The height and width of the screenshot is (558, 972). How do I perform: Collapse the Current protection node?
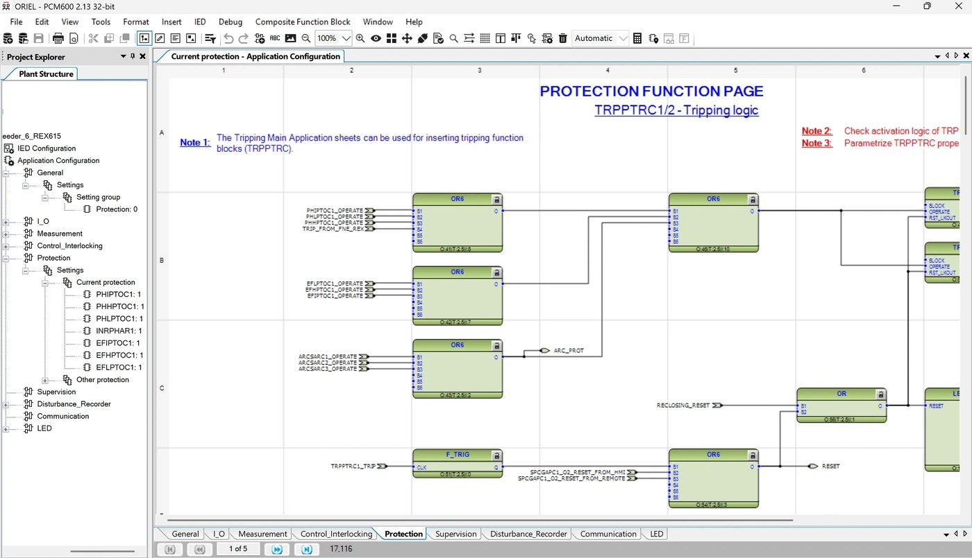point(45,283)
